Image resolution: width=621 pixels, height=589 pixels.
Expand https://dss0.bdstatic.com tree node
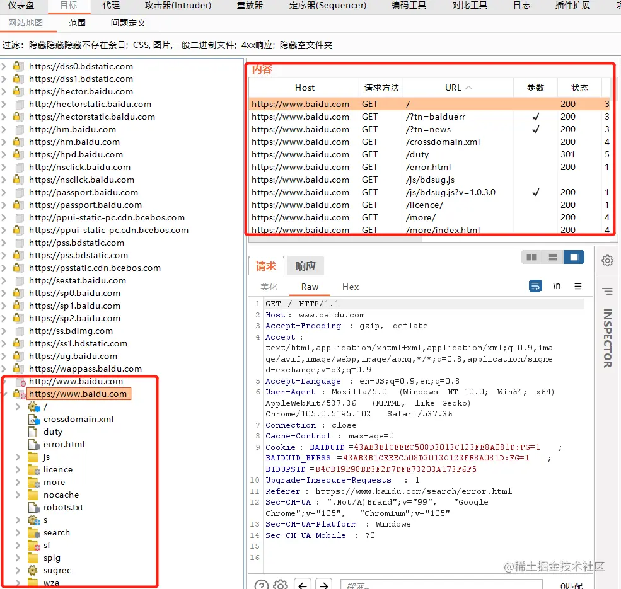point(4,66)
